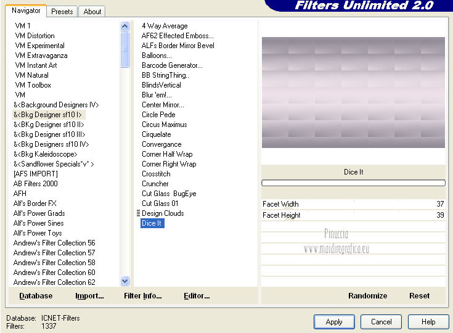453x333 pixels.
Task: Open the Editor... button
Action: click(197, 296)
